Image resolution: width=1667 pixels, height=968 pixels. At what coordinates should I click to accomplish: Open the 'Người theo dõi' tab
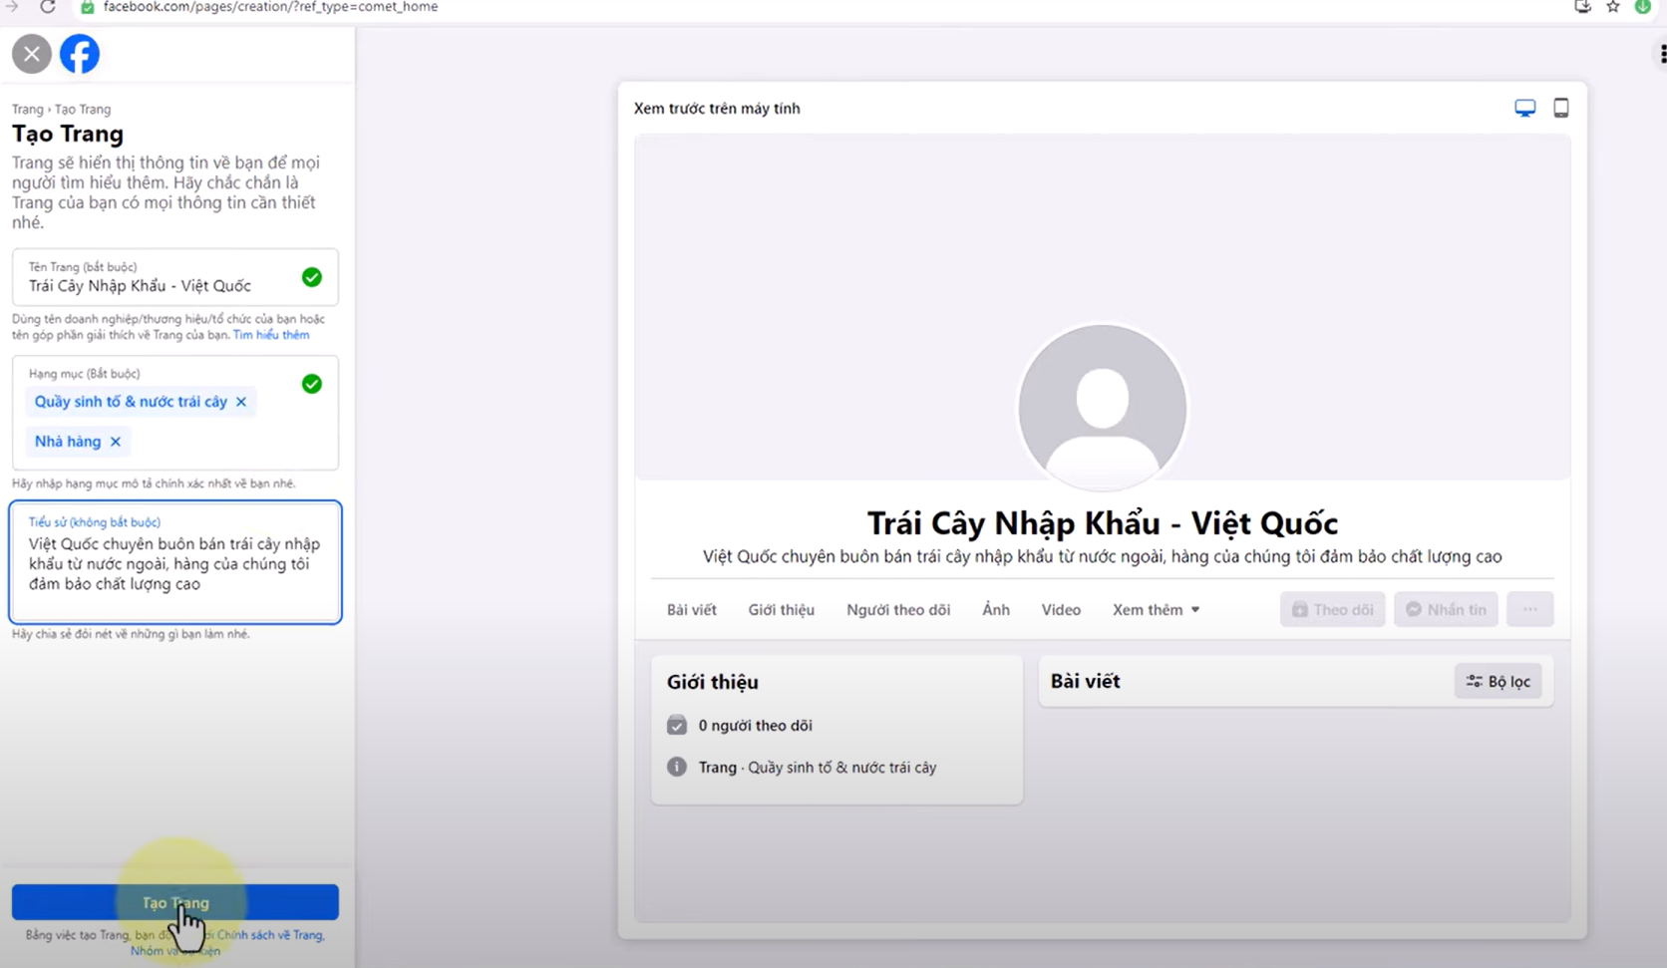(x=897, y=609)
